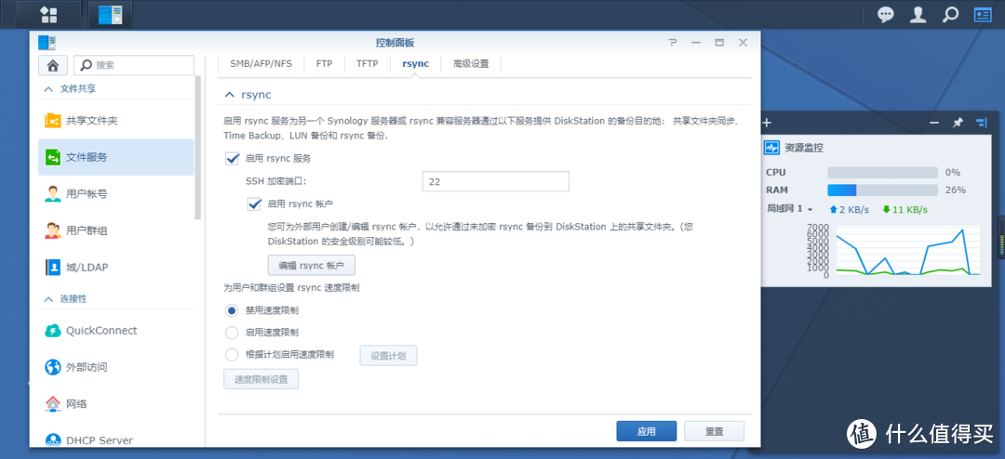Click the Control Panel title bar icon

pos(47,43)
